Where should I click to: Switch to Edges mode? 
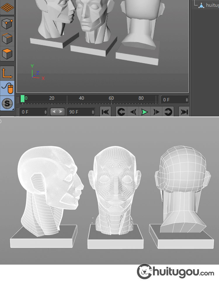(x=7, y=39)
